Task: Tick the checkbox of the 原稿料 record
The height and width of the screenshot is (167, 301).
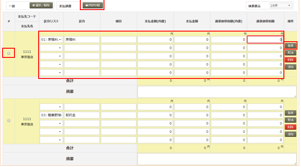Action: [x=9, y=53]
